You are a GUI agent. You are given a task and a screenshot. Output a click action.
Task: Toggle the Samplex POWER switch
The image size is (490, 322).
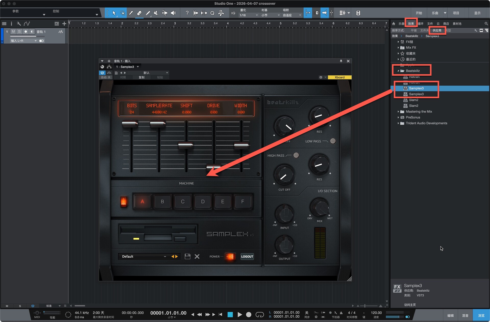[230, 256]
